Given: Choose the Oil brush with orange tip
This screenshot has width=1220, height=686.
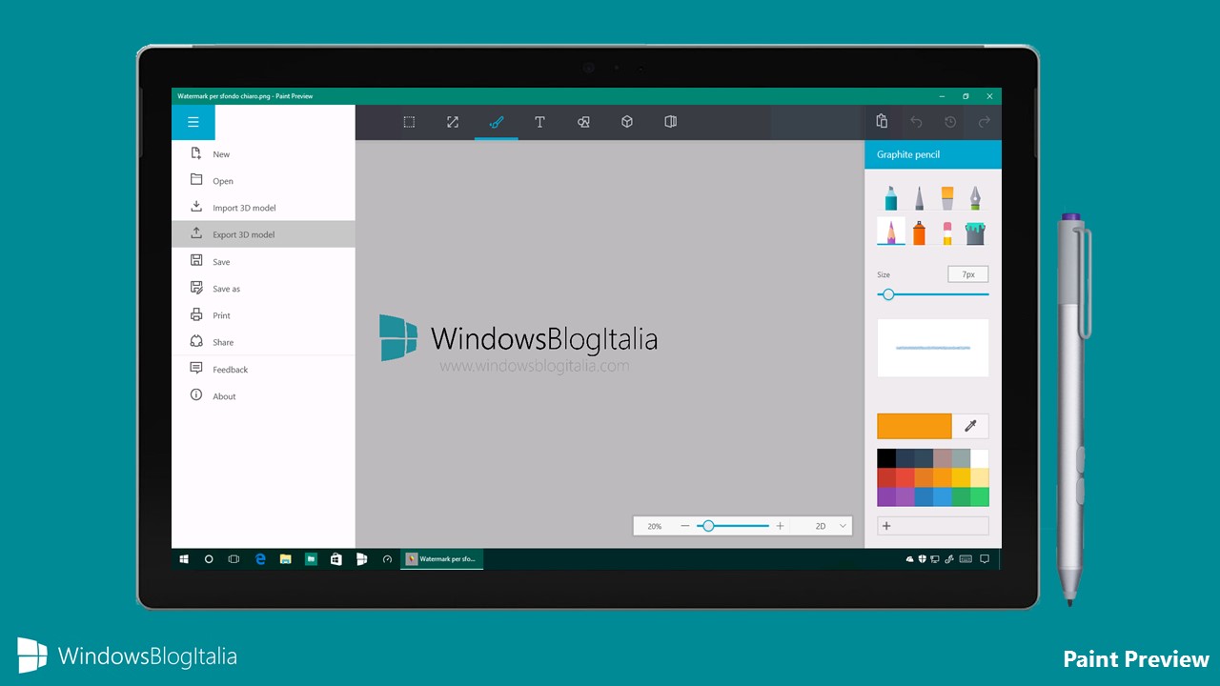Looking at the screenshot, I should pos(947,198).
